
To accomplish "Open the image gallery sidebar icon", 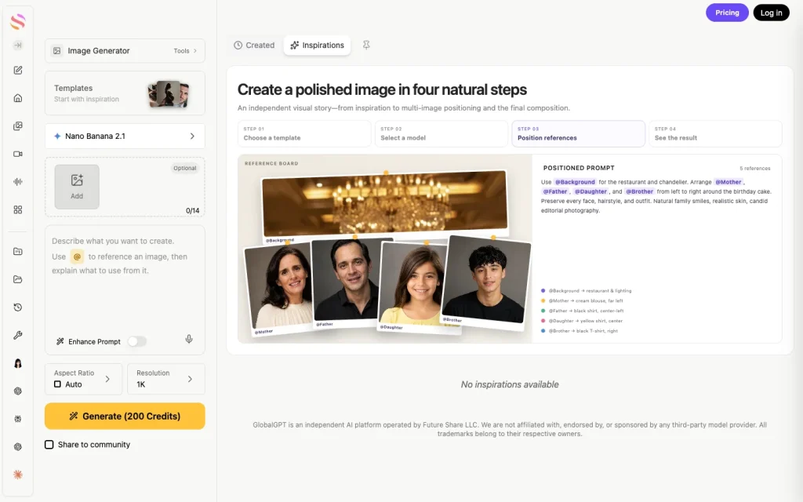I will click(x=18, y=126).
